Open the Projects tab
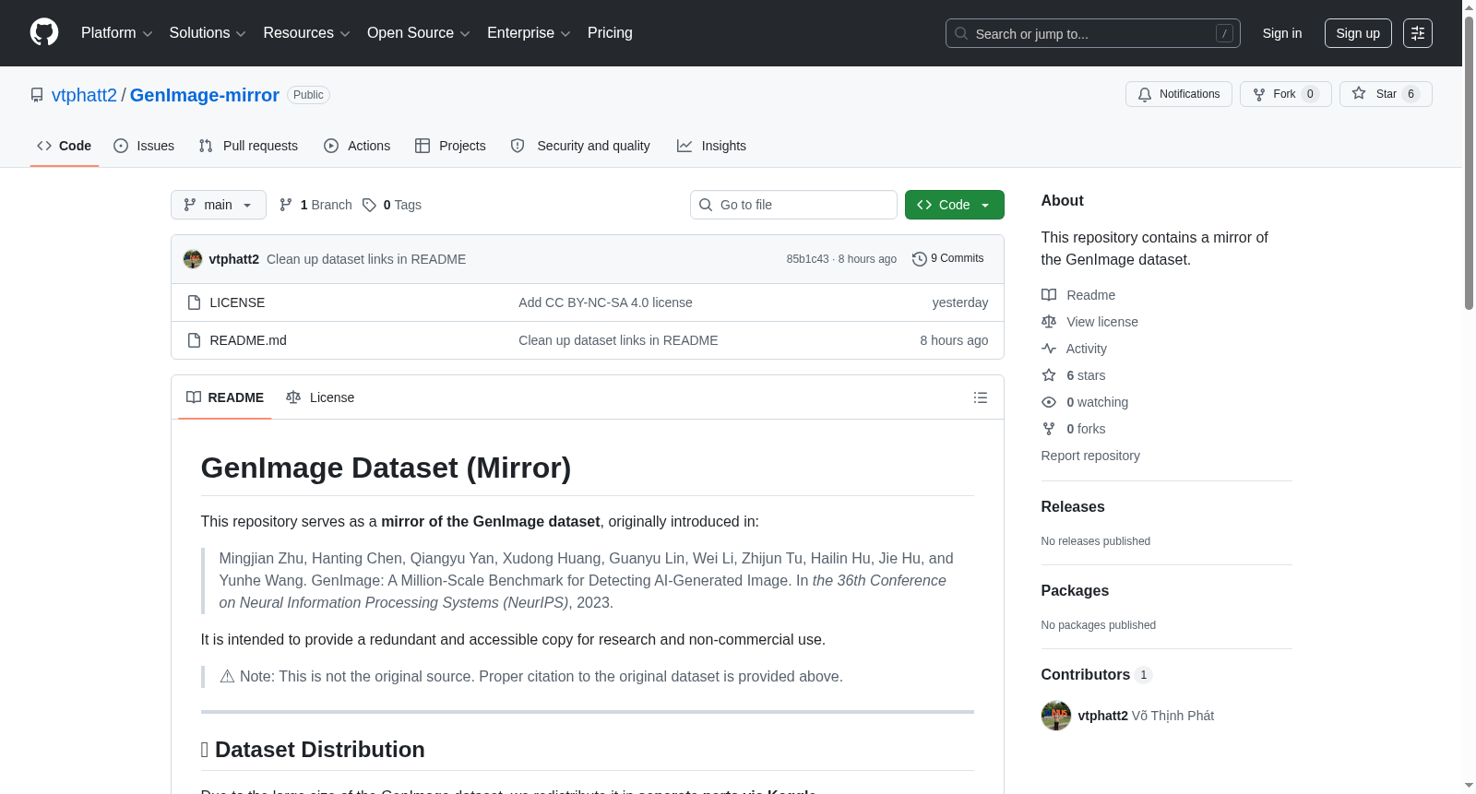This screenshot has width=1476, height=794. [x=450, y=146]
